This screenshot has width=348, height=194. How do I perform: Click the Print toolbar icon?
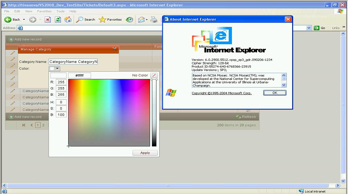point(154,20)
